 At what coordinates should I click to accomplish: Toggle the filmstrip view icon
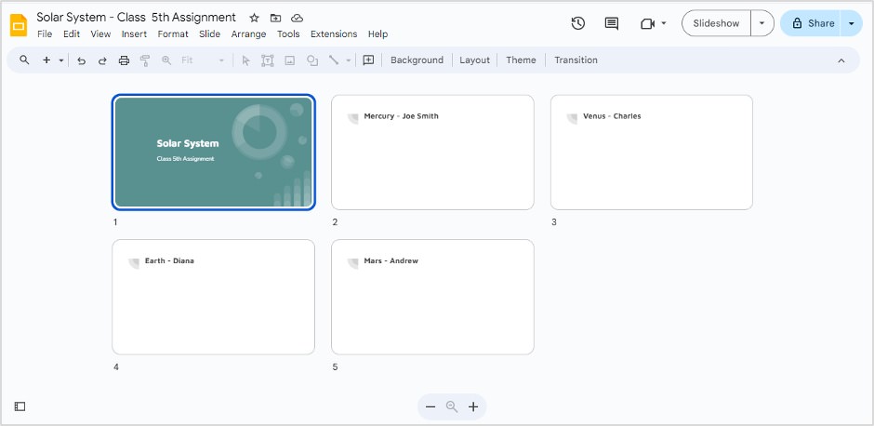(x=20, y=406)
